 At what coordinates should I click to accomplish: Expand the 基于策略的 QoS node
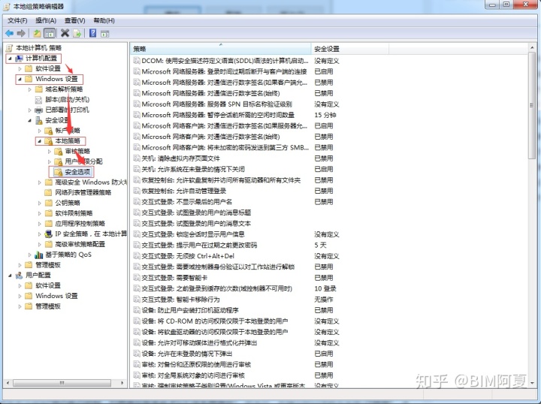tap(29, 255)
